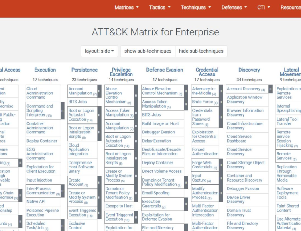Expand Event Triggered Execution handle in Persistence
301x231 pixels.
coord(99,213)
